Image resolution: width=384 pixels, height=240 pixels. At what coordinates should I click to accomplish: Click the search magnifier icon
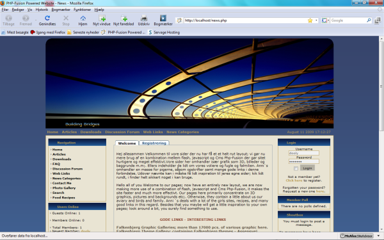[x=369, y=20]
